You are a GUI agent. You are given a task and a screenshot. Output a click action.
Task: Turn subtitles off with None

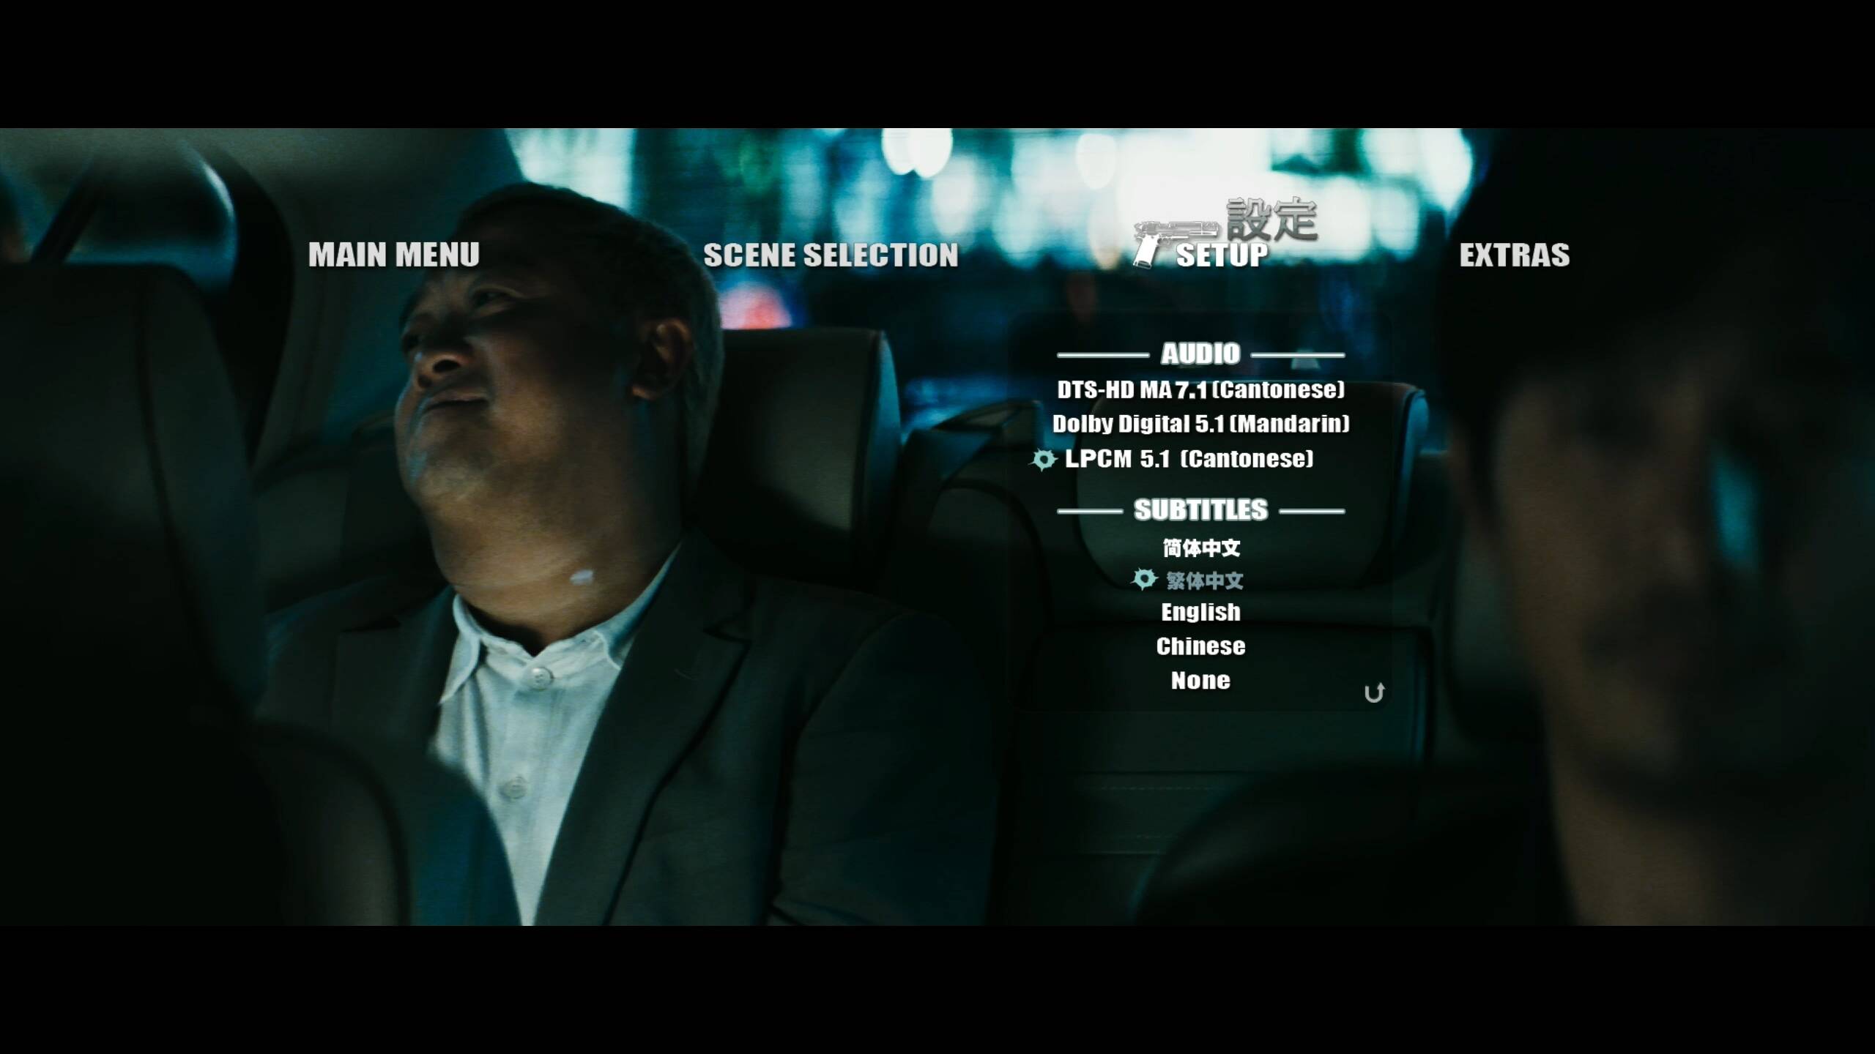pos(1201,681)
